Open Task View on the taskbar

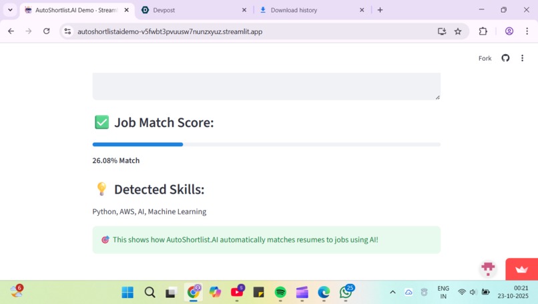[172, 293]
